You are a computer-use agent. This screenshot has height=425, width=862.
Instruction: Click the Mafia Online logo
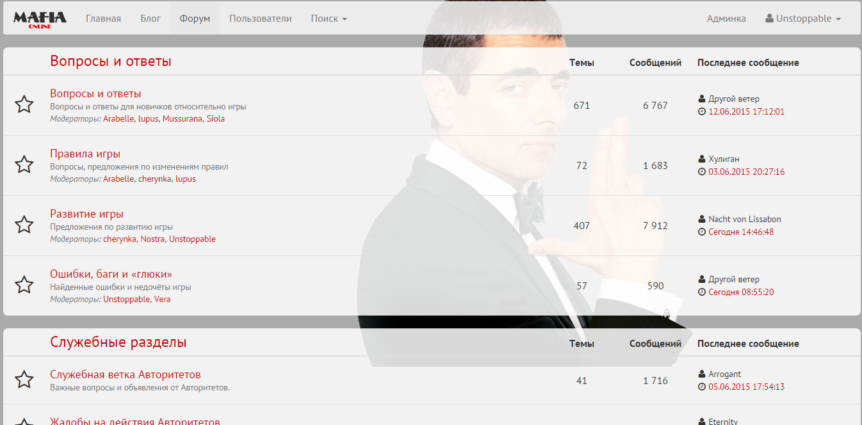40,19
